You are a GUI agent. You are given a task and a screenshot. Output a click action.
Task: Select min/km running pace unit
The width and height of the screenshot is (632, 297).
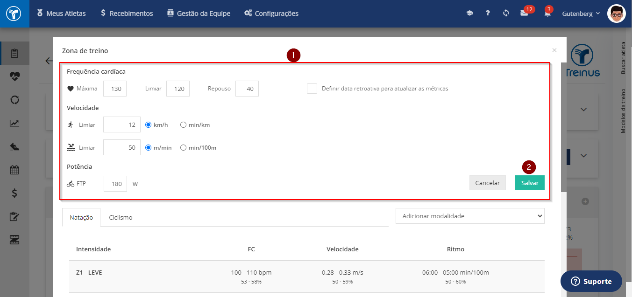point(184,125)
